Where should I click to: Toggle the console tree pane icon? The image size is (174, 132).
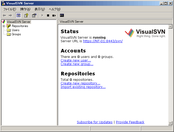(18, 15)
